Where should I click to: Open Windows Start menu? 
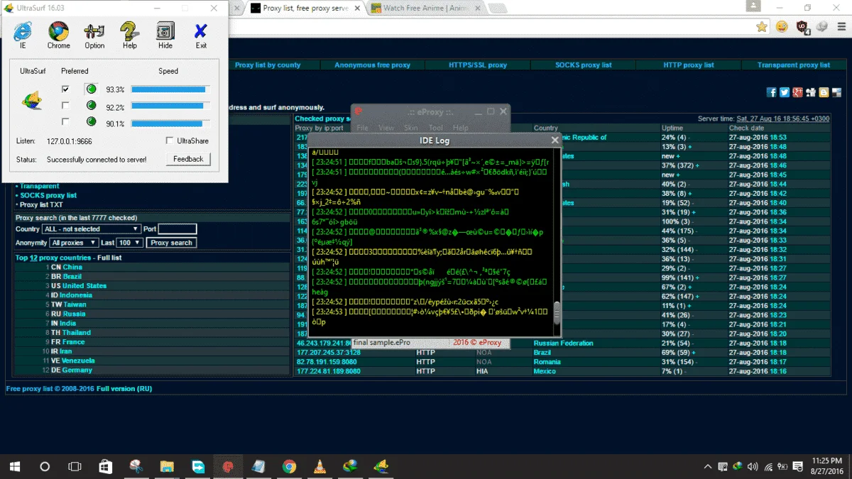click(x=14, y=466)
